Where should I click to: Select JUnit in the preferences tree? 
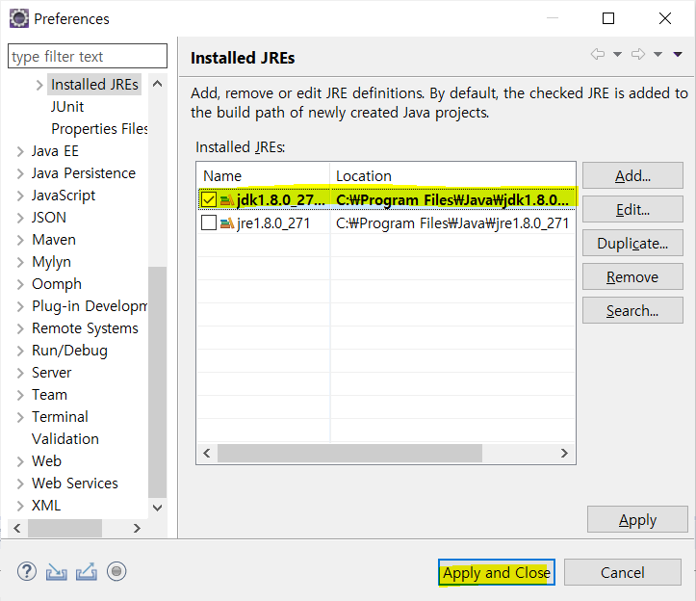point(67,107)
